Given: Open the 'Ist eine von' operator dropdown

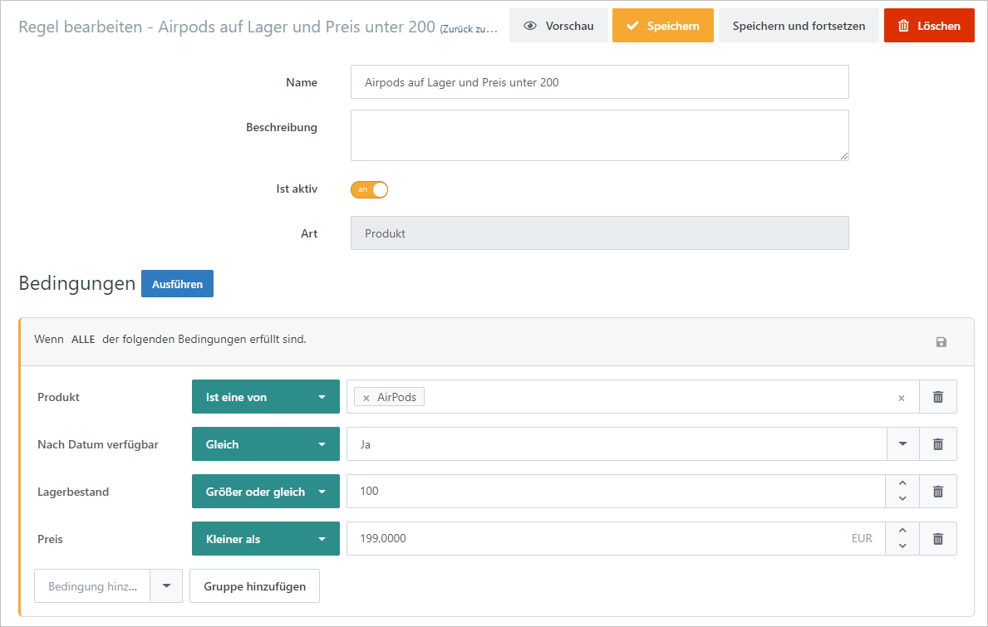Looking at the screenshot, I should (265, 397).
